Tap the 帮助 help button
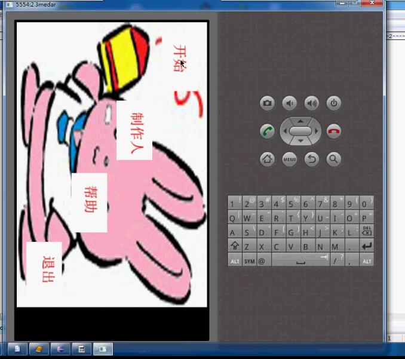 pyautogui.click(x=90, y=202)
